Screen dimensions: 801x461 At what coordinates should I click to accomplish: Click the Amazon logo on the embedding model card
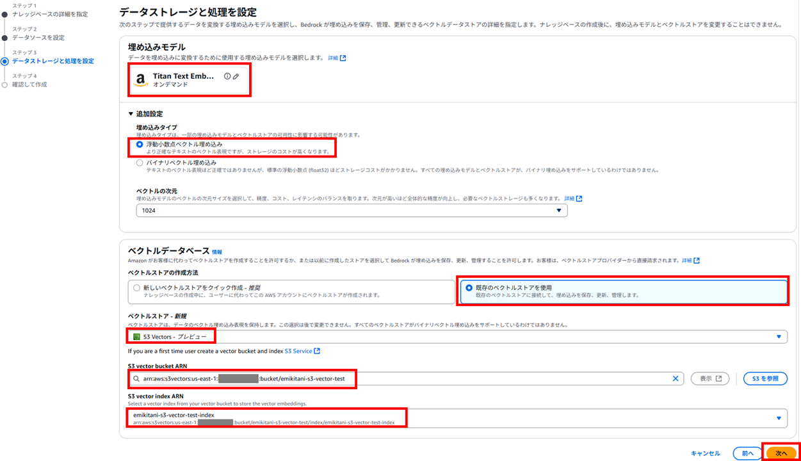[x=141, y=80]
